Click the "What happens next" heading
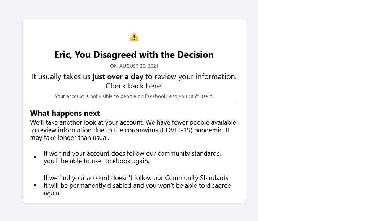The height and width of the screenshot is (221, 367). pyautogui.click(x=65, y=113)
